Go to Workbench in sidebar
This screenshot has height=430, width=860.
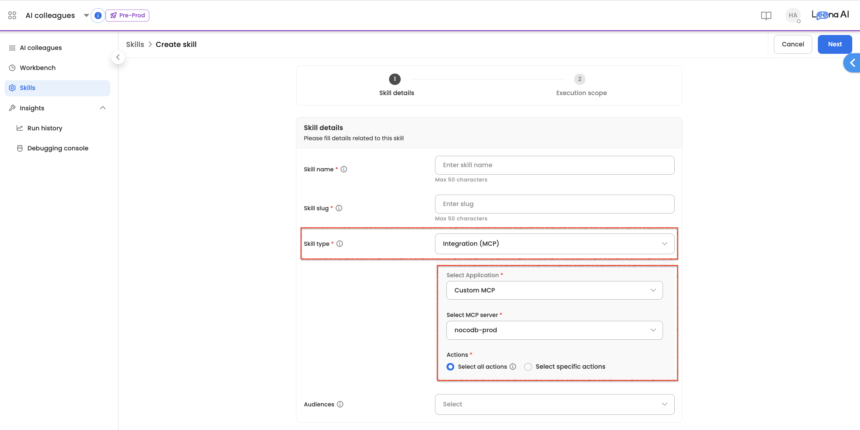tap(37, 68)
